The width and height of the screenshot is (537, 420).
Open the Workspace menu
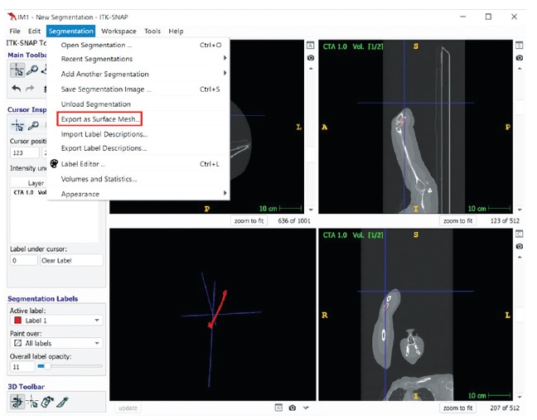pyautogui.click(x=119, y=31)
